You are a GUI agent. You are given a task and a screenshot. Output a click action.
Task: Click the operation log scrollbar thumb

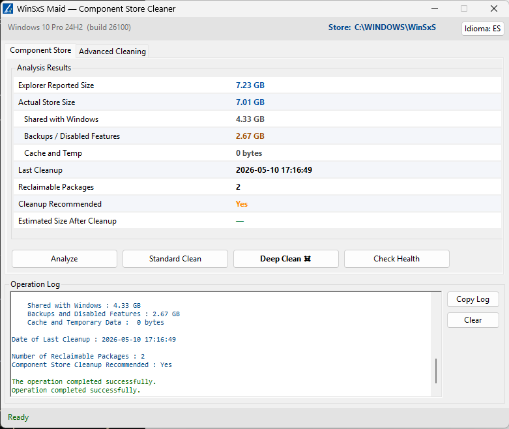(x=436, y=371)
